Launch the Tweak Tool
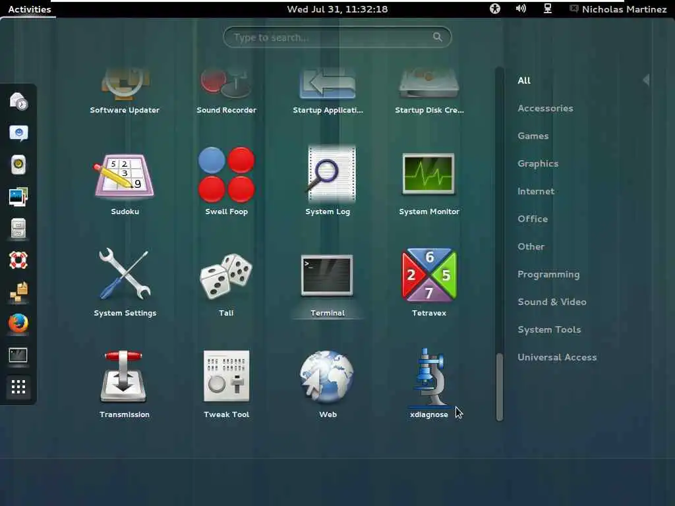The height and width of the screenshot is (506, 675). [227, 384]
